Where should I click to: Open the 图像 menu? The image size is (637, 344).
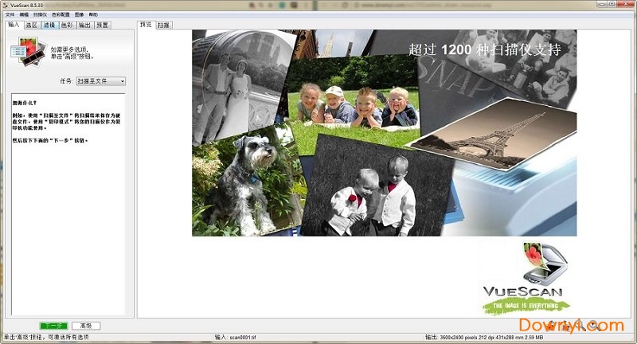pos(80,14)
